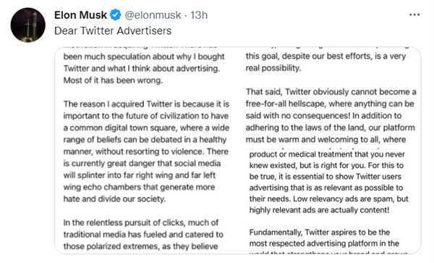Click the paragraph starting "In the relentless pursuit"
The width and height of the screenshot is (434, 263).
click(143, 235)
